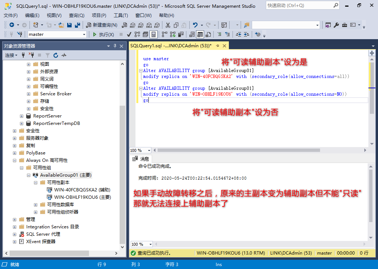Click the XMLA query icon

(x=149, y=25)
